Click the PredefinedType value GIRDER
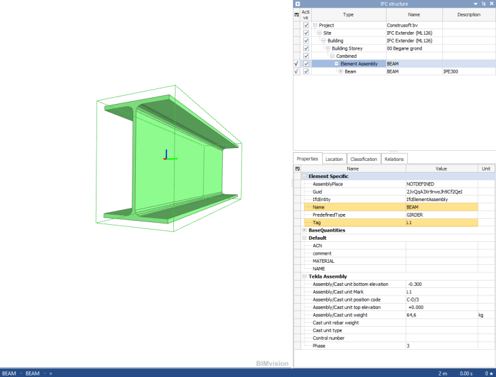 [414, 215]
